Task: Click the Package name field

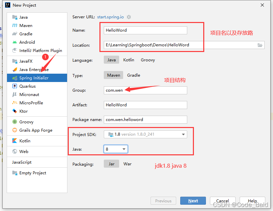Action: [146, 120]
